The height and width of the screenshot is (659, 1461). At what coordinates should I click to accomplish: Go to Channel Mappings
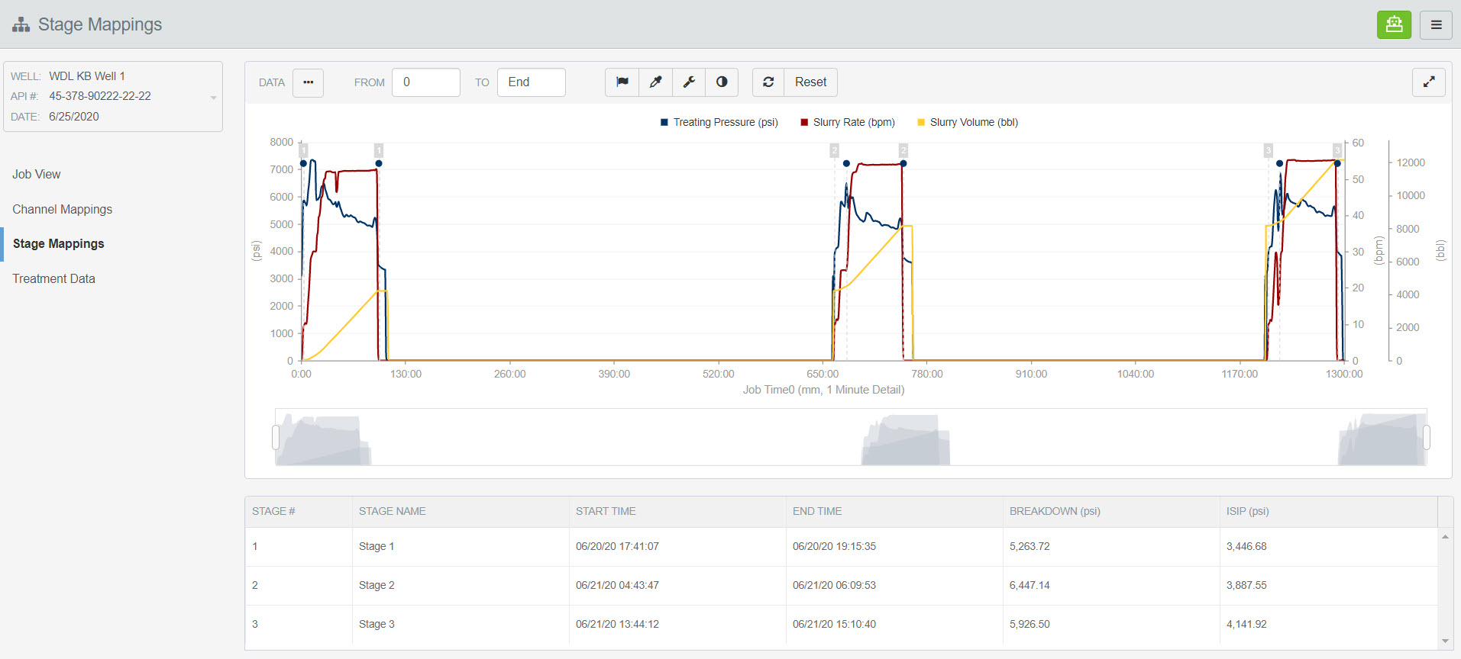[62, 209]
